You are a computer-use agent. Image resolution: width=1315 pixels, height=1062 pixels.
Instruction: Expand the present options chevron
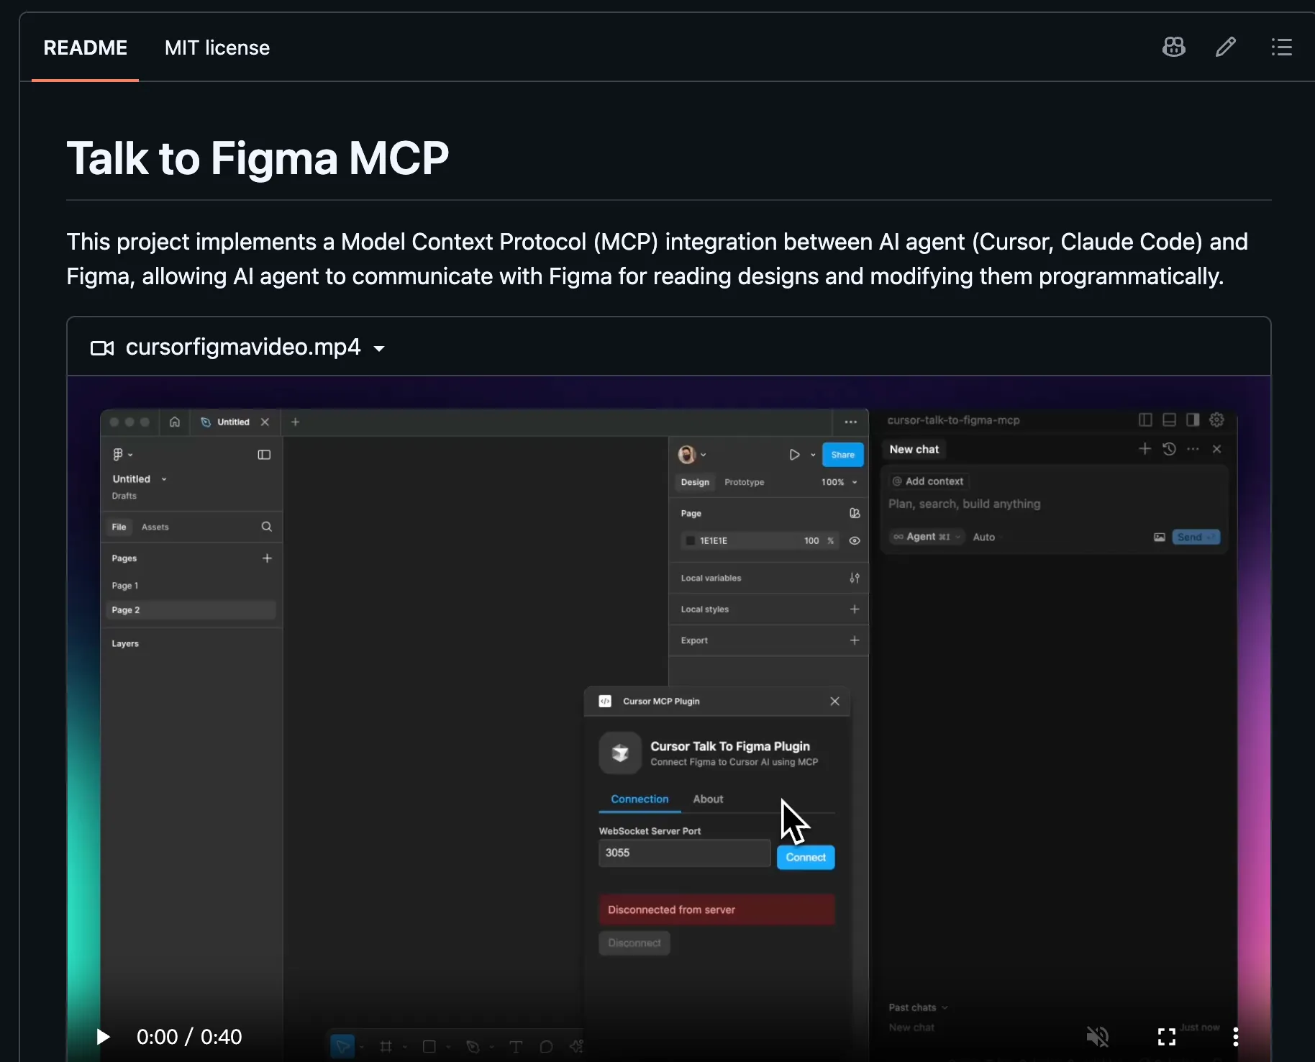click(x=813, y=455)
